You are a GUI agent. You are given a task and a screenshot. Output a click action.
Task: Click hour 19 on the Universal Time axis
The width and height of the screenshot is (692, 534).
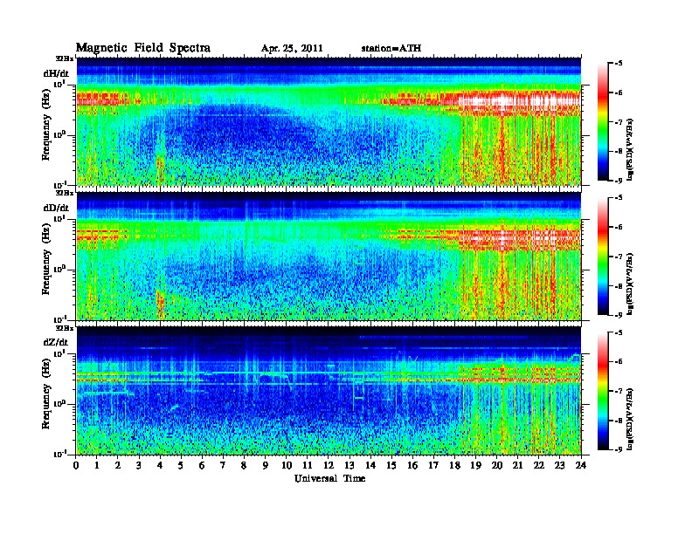coord(475,465)
